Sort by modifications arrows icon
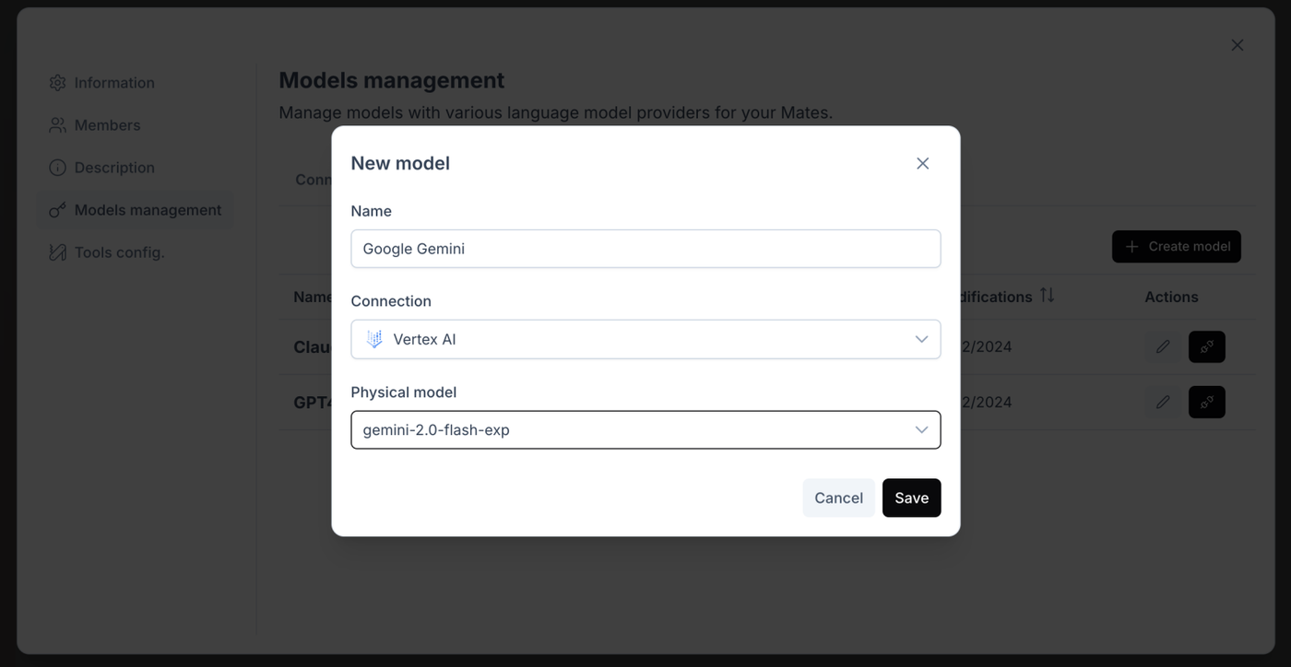Viewport: 1291px width, 667px height. click(1047, 296)
